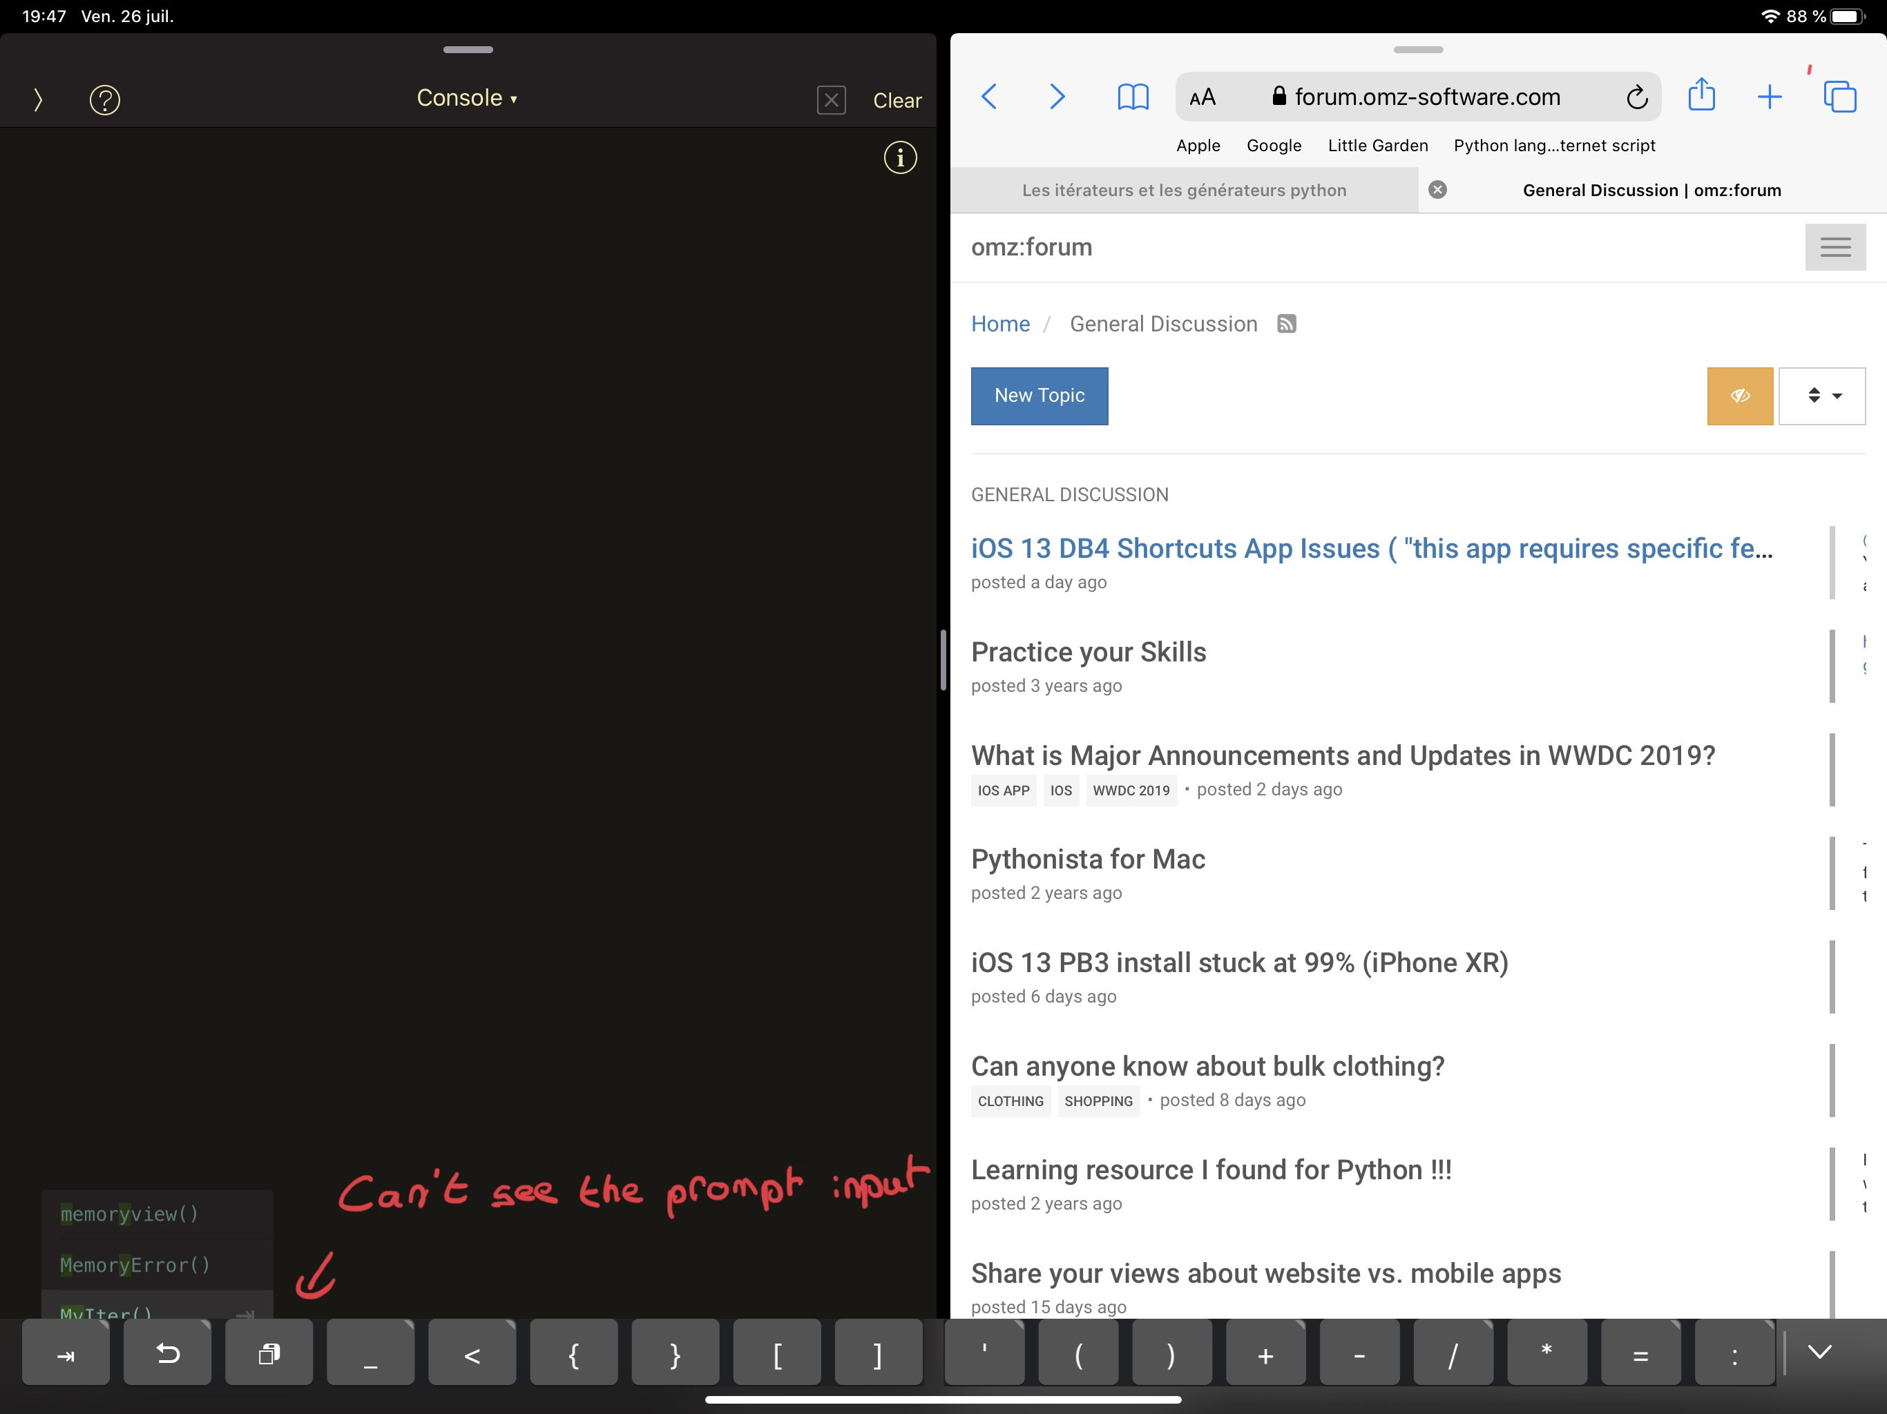Show Safari tab overview
This screenshot has width=1887, height=1414.
point(1839,97)
